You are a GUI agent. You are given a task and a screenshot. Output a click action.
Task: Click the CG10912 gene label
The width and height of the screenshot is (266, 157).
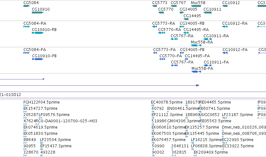[231, 3]
